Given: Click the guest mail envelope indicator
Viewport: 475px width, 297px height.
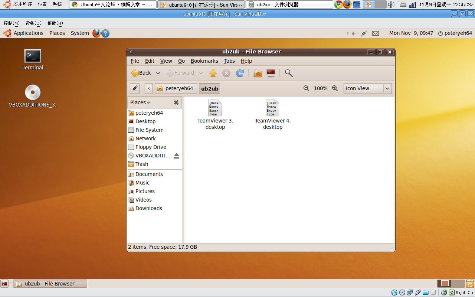Looking at the screenshot, I should coord(376,33).
